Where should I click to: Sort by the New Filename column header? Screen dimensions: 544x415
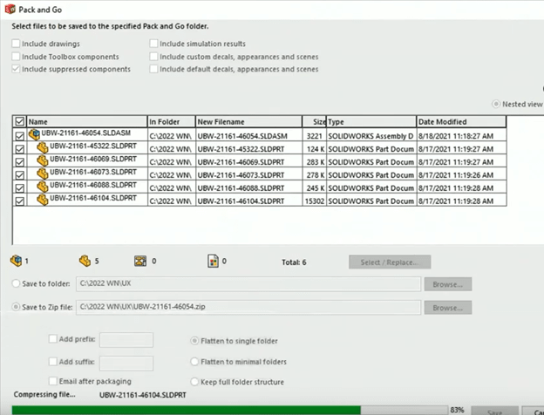click(248, 121)
